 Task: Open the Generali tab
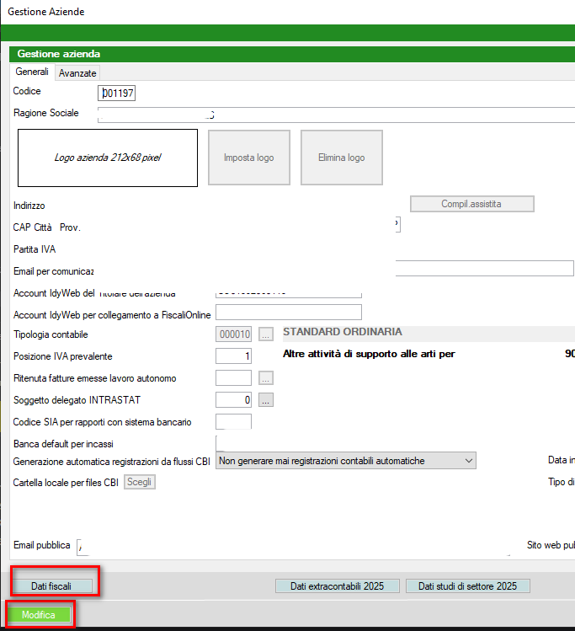(x=32, y=72)
